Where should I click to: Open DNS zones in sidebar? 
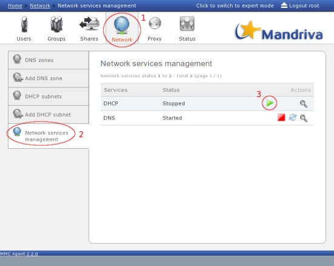click(49, 60)
